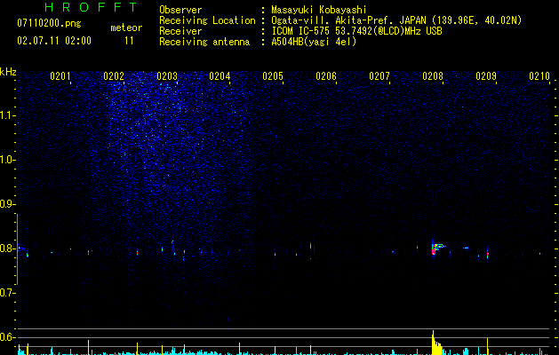
Task: Click the 0209 time marker
Action: pos(486,75)
